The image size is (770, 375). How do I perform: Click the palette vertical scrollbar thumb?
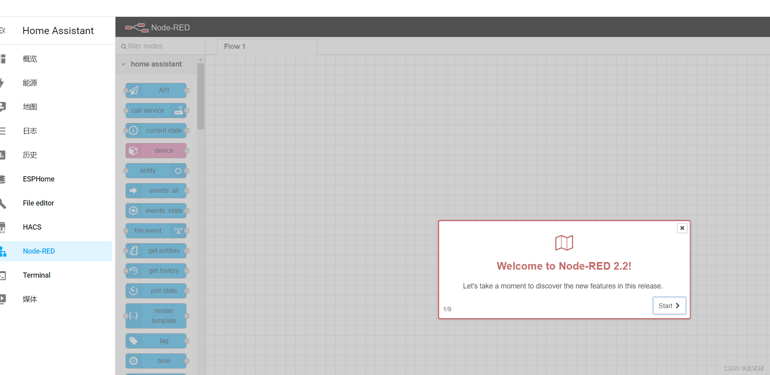(x=201, y=96)
